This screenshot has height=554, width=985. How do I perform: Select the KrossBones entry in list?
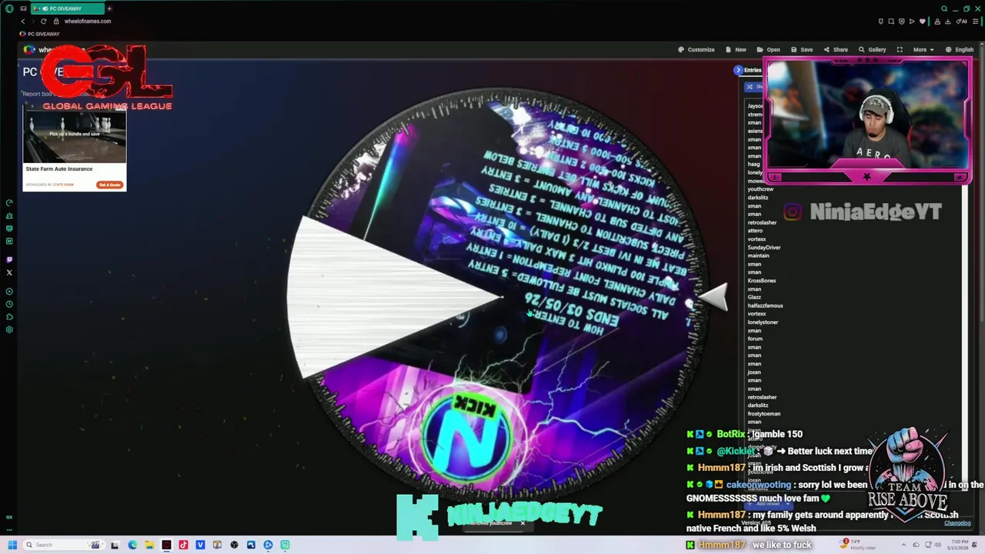tap(762, 281)
